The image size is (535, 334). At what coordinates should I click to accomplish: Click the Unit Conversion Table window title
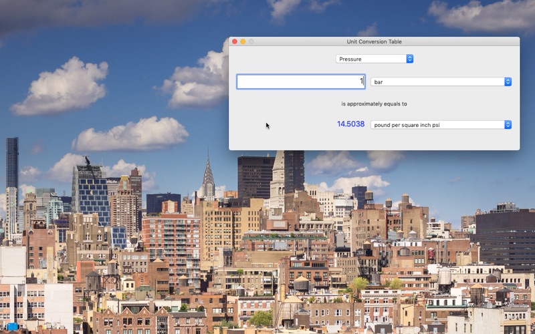(x=374, y=41)
